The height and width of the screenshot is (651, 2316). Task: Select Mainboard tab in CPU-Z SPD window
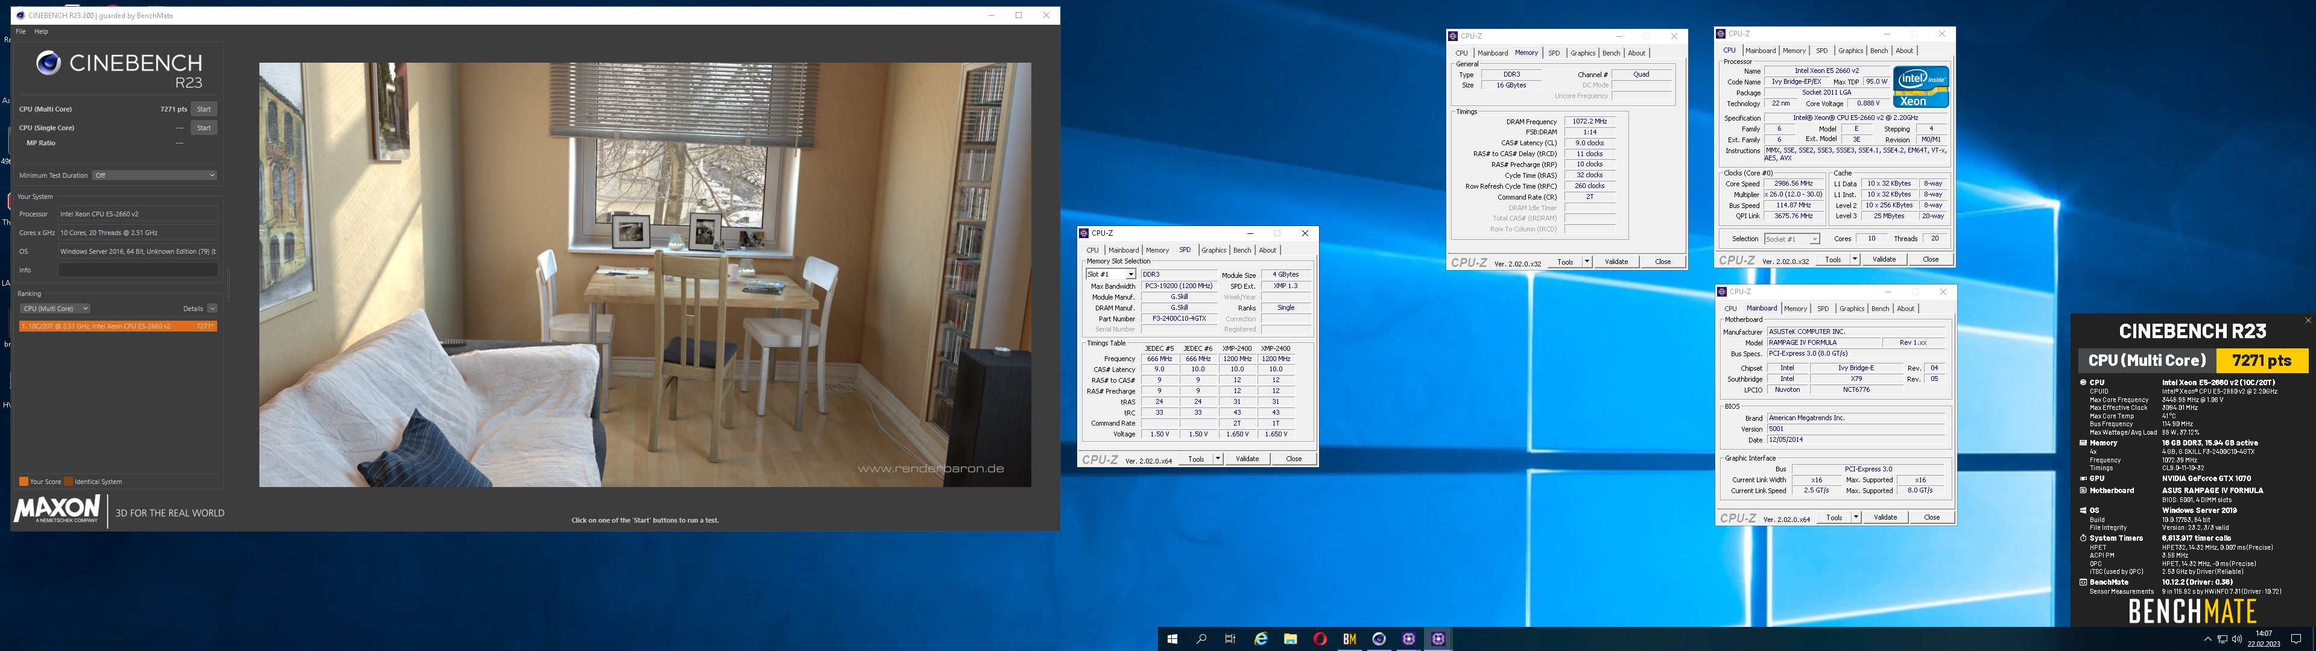pyautogui.click(x=1124, y=250)
